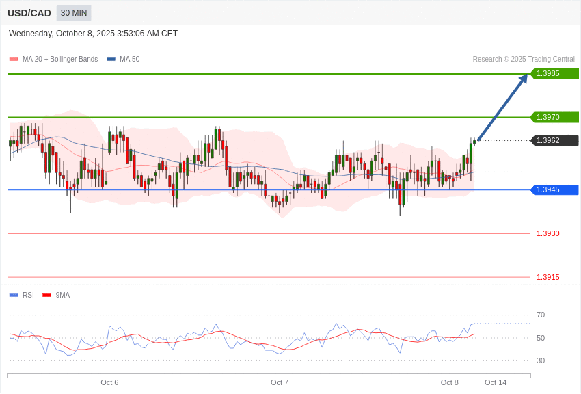Click the Wednesday, October 8 timestamp text
581x394 pixels.
93,34
